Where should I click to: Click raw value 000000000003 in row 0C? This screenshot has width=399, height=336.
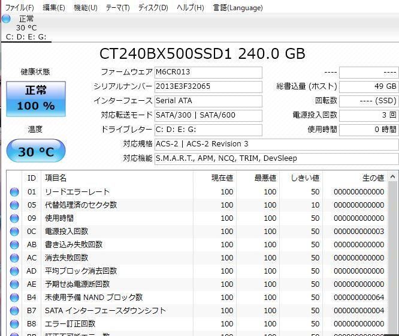(359, 232)
